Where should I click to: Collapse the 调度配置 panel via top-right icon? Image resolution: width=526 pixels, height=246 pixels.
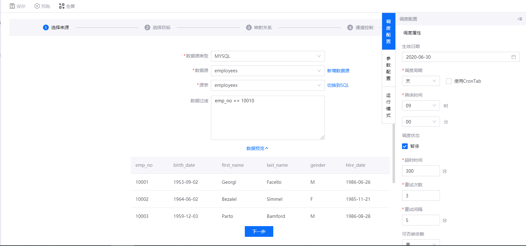[520, 19]
